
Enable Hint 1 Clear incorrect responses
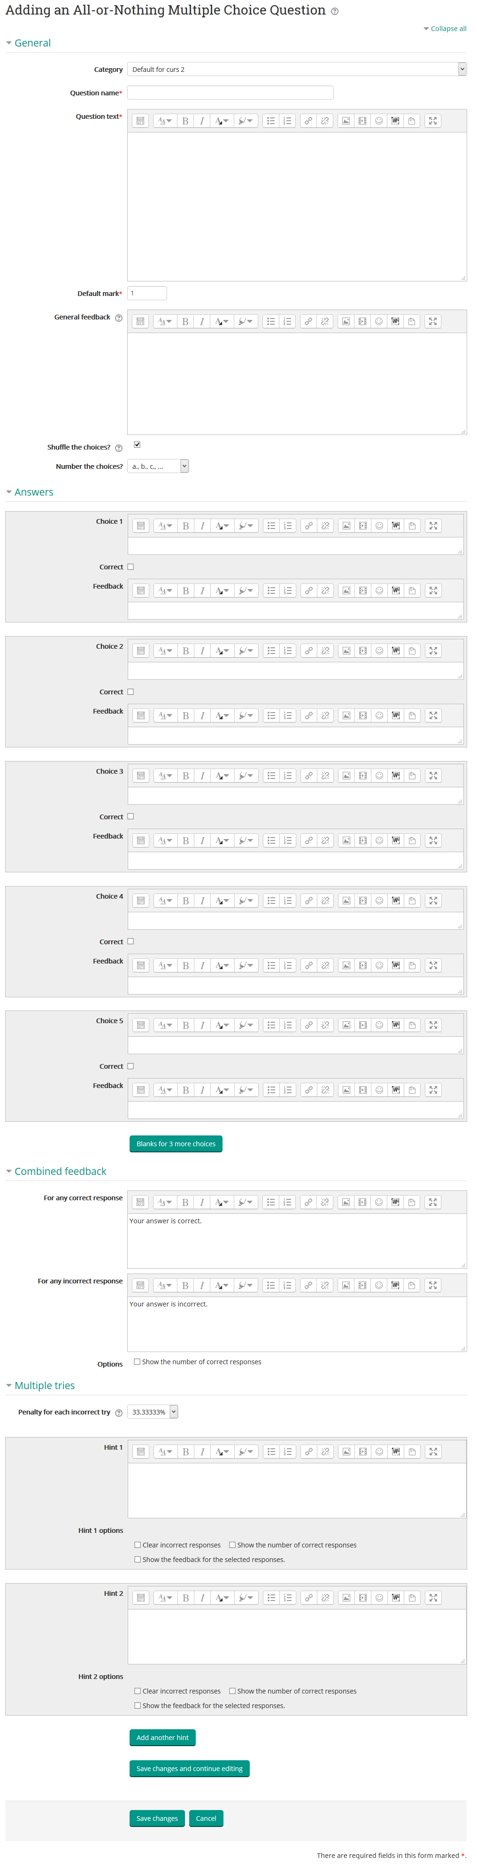[138, 1545]
